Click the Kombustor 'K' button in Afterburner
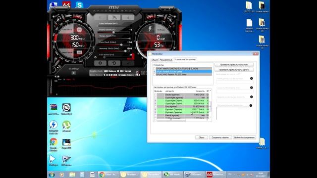 pos(101,18)
